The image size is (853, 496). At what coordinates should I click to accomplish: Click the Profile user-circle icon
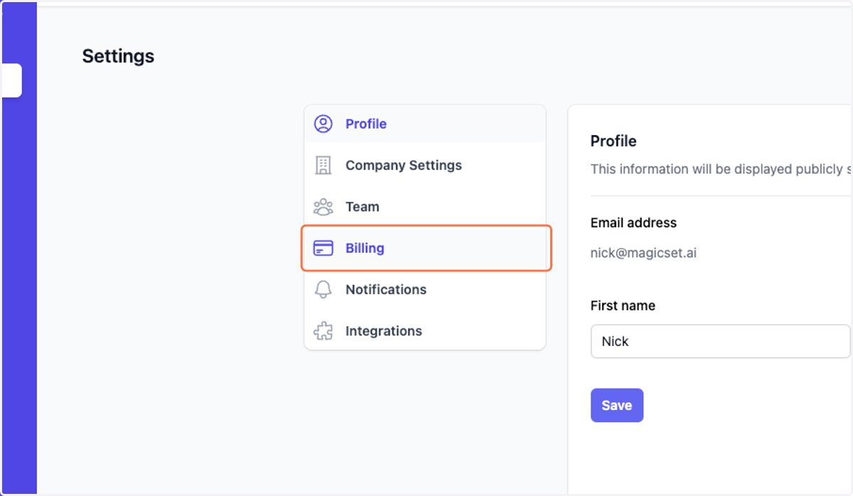pyautogui.click(x=323, y=124)
